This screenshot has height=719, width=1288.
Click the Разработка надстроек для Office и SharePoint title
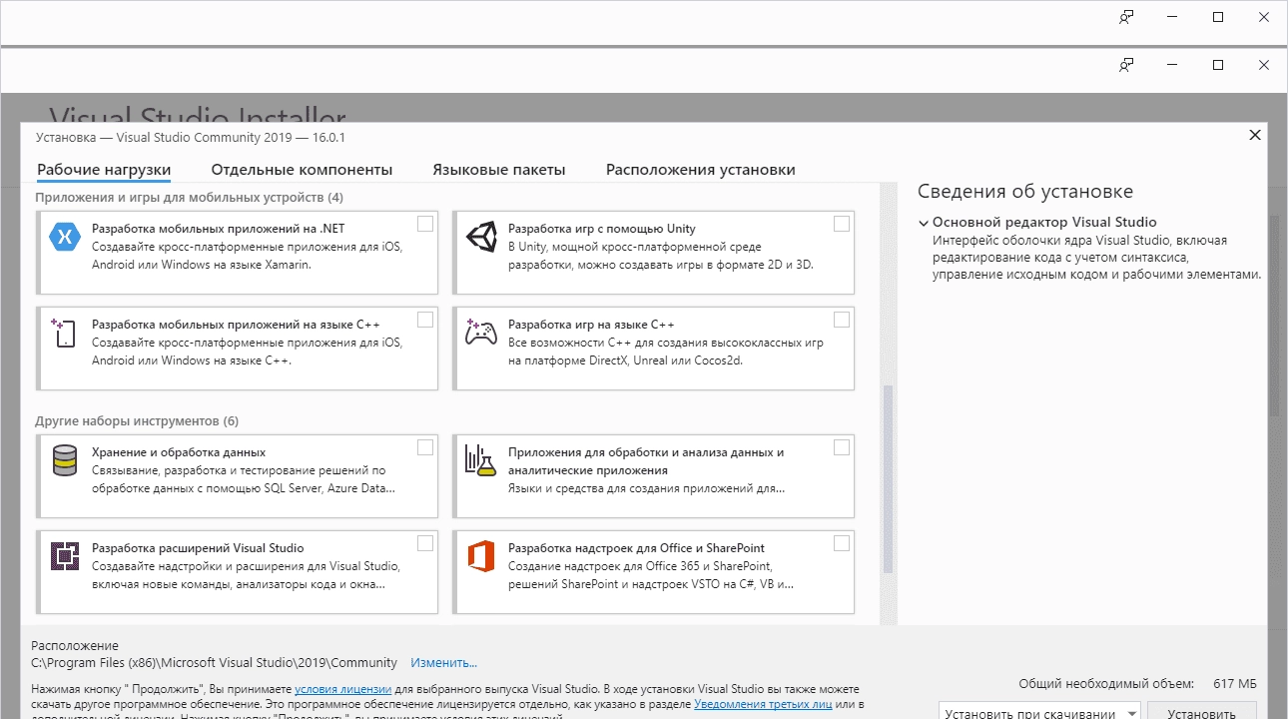click(x=636, y=547)
